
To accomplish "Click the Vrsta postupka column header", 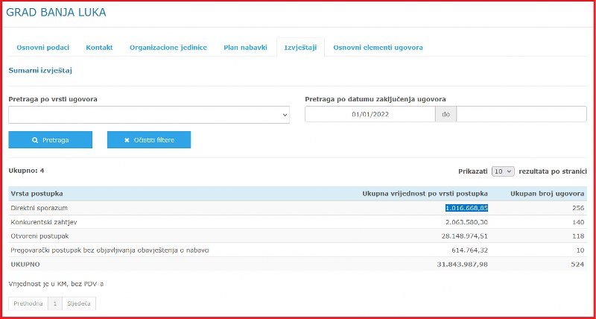I will (36, 194).
